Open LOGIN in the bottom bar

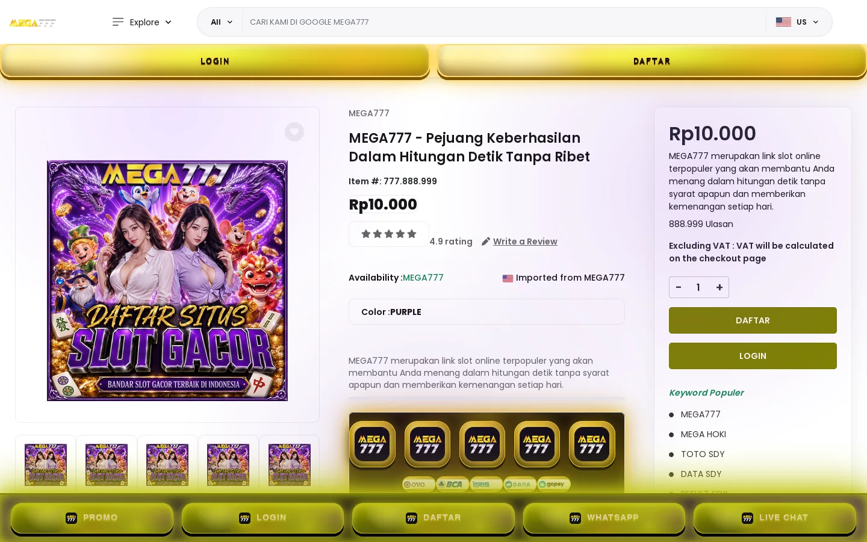[263, 518]
